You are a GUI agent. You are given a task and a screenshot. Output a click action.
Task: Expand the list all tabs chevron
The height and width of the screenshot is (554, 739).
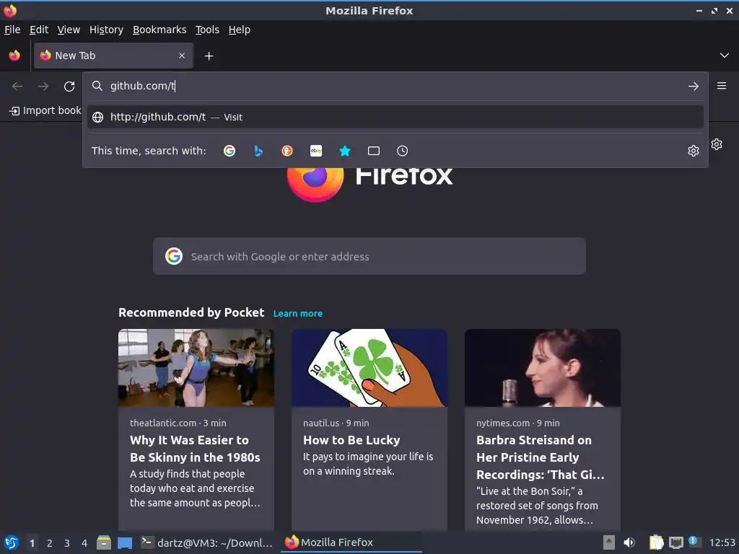[x=725, y=56]
